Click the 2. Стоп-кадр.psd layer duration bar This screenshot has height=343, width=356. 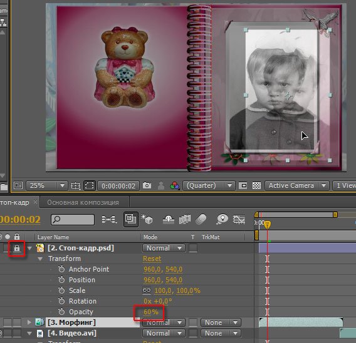coord(307,248)
